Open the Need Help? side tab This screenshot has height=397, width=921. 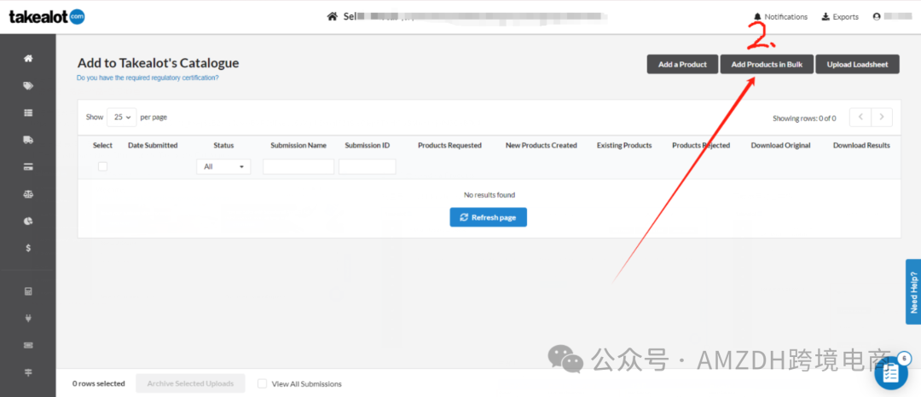[x=913, y=291]
